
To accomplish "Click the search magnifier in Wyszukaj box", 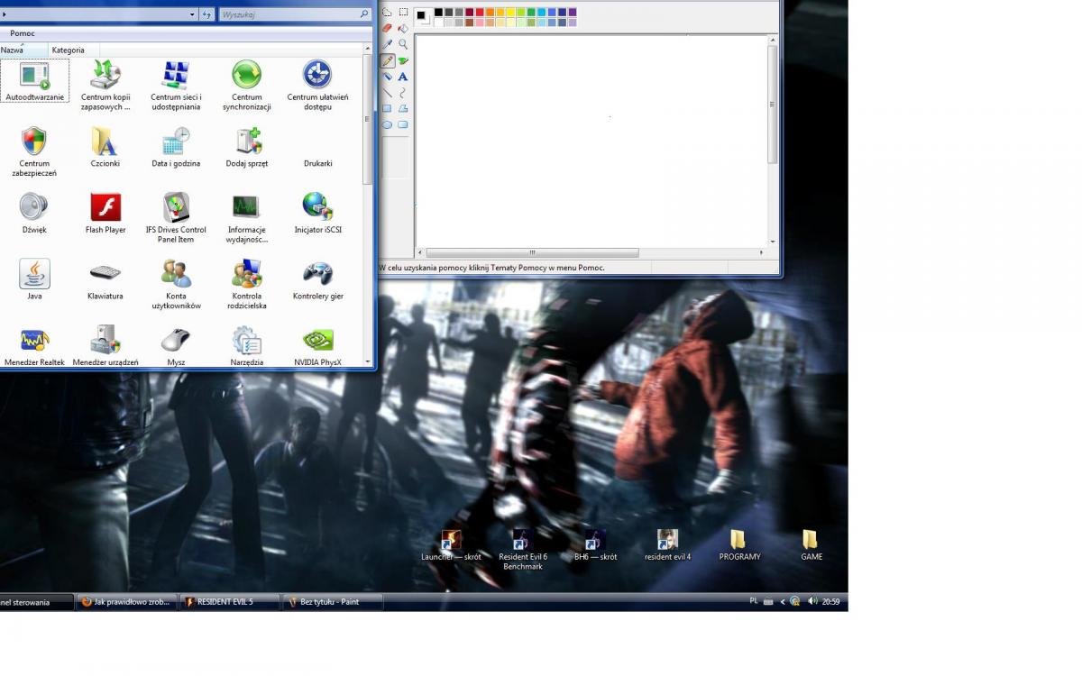I will 364,14.
